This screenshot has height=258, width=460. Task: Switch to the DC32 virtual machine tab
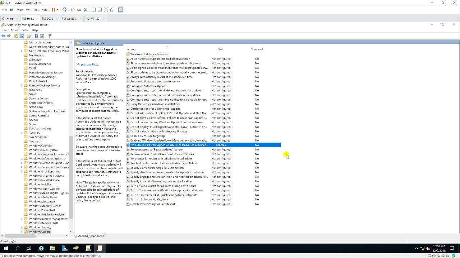(50, 19)
